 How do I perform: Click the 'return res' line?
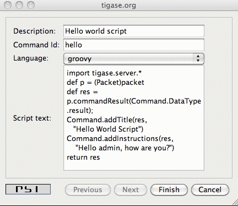point(83,158)
